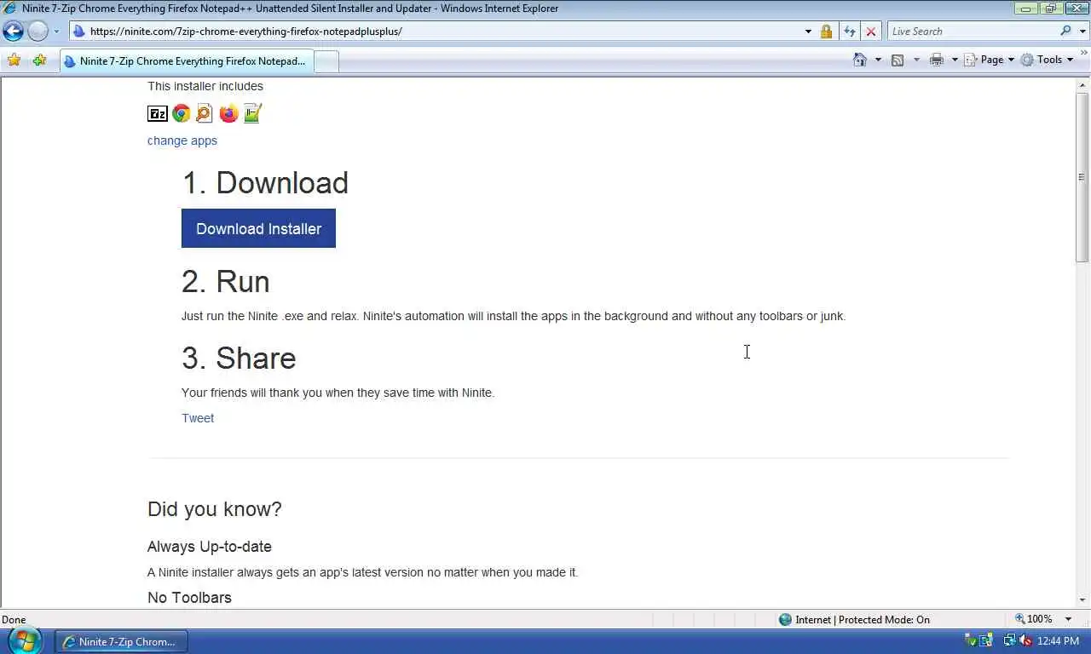
Task: Click the '2. Run' heading
Action: tap(226, 282)
